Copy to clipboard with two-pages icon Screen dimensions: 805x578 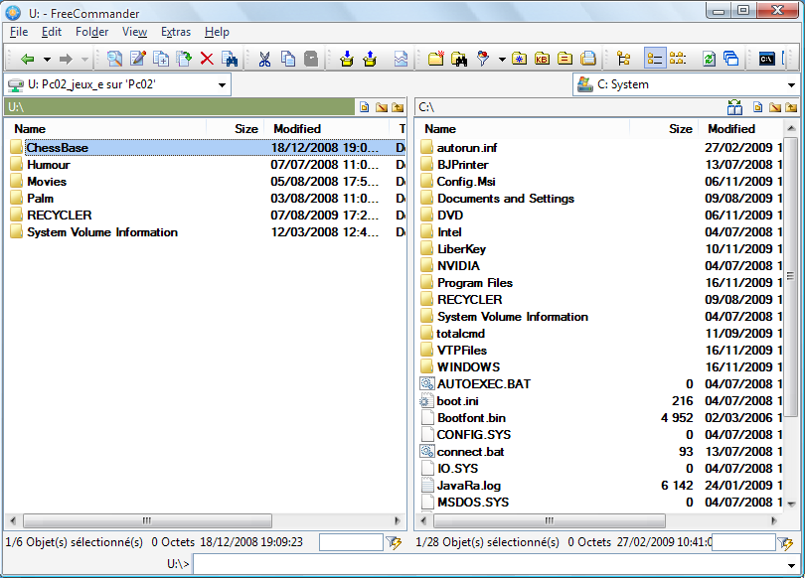pyautogui.click(x=288, y=59)
